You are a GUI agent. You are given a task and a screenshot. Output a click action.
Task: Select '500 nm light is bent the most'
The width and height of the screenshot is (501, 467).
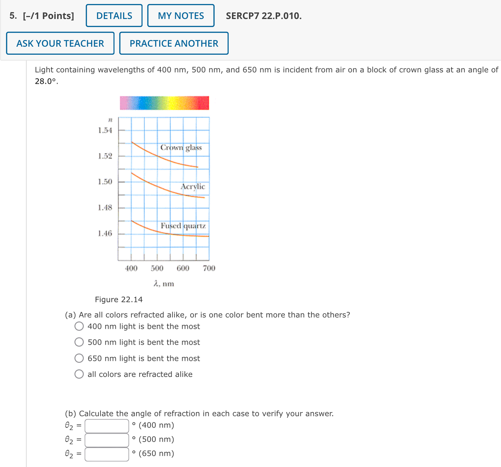79,342
